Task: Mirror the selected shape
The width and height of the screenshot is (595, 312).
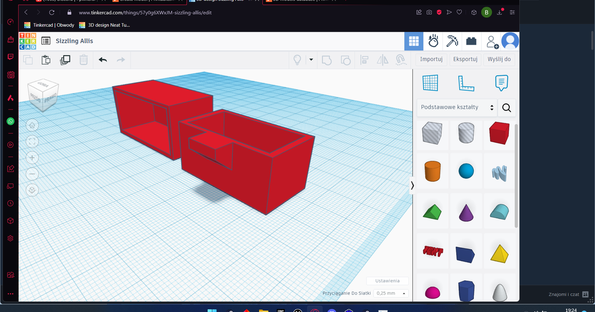Action: [x=383, y=60]
